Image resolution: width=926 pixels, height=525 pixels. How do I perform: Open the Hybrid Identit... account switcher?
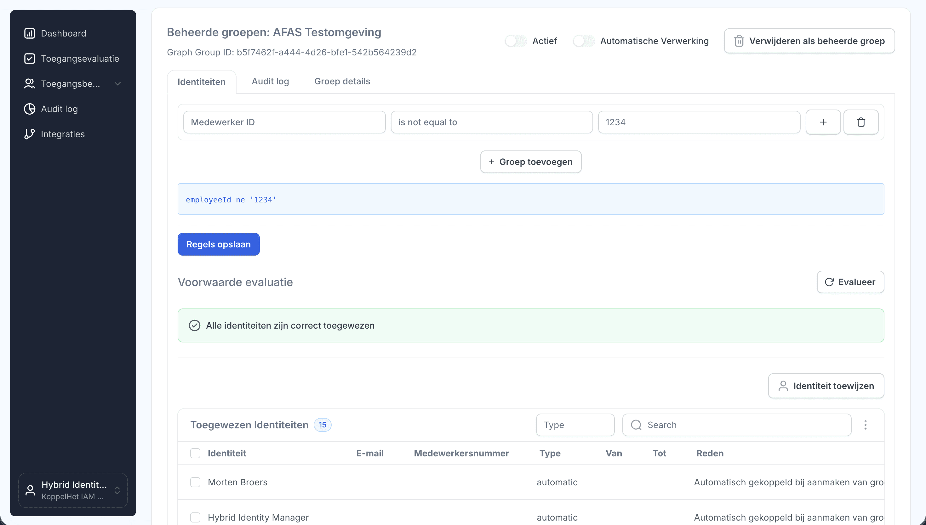(x=73, y=490)
